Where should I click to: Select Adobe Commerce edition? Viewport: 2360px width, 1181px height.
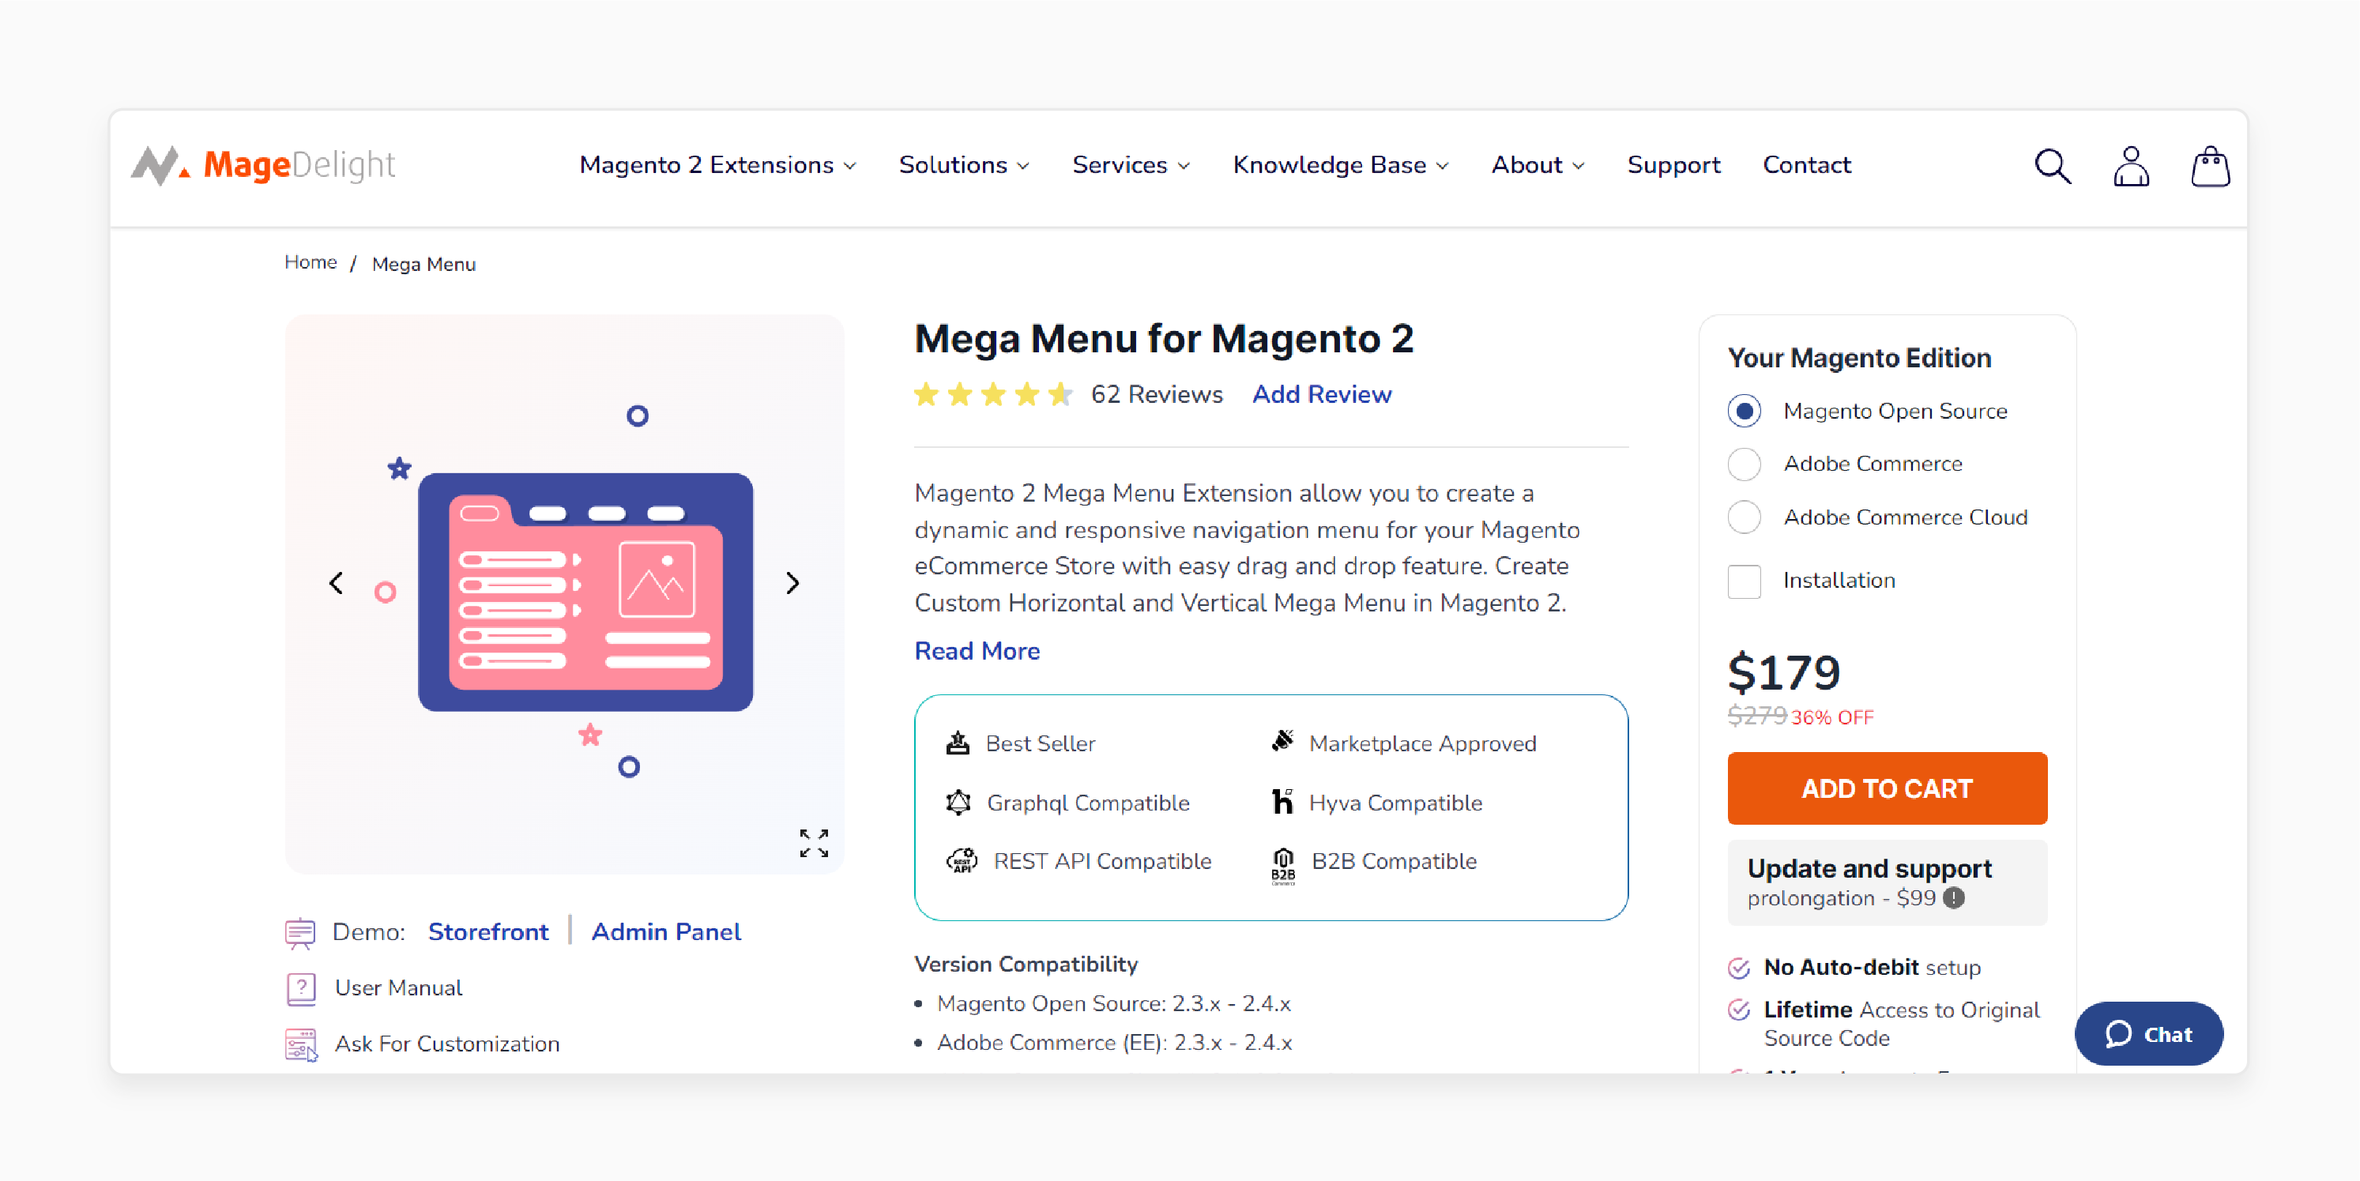1744,464
